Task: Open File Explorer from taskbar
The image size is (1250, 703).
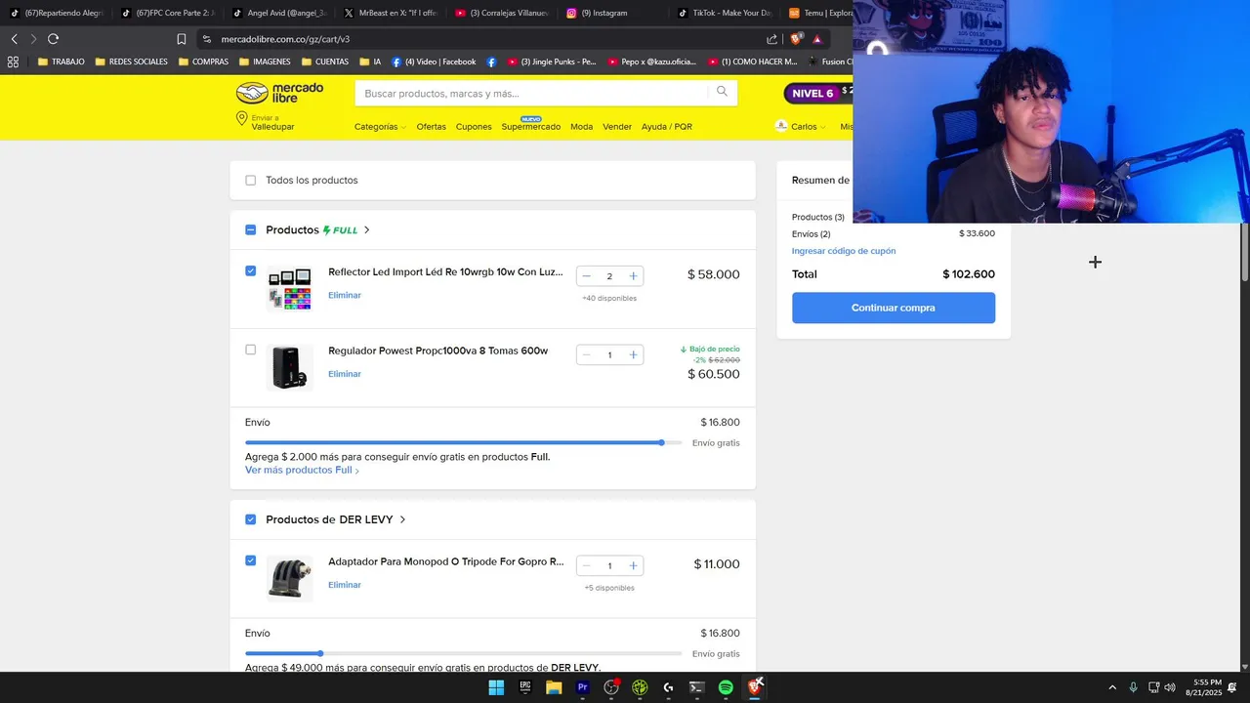Action: [554, 687]
